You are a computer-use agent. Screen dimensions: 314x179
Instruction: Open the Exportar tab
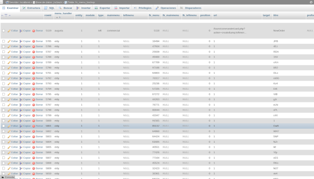tap(103, 8)
